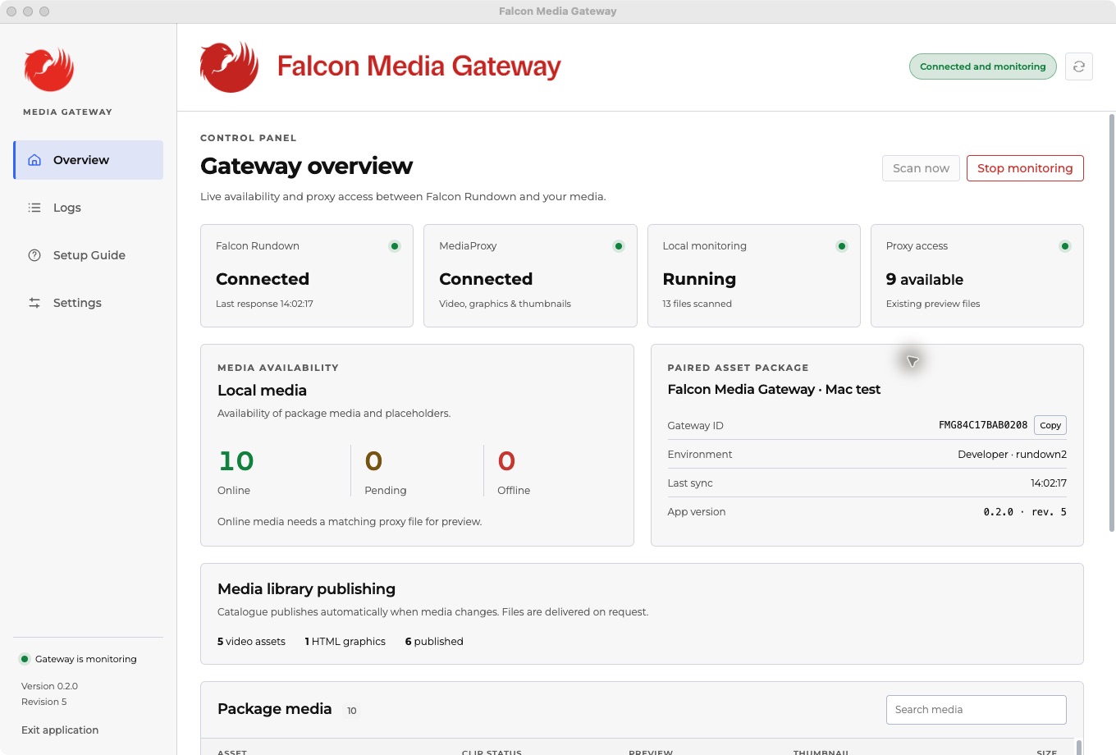Go to Settings in the sidebar

pyautogui.click(x=89, y=303)
